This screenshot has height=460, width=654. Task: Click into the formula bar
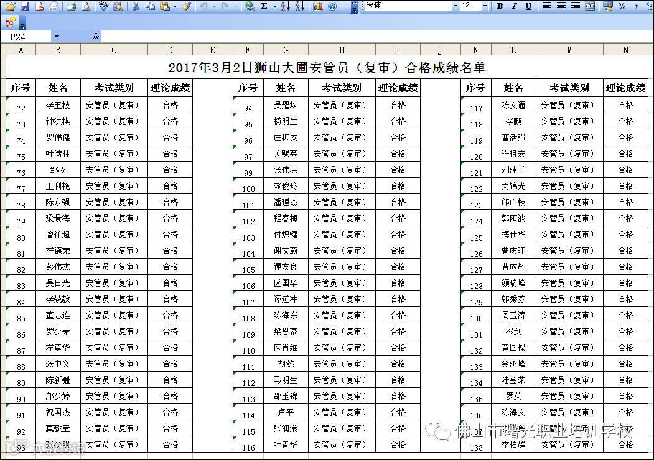coord(377,37)
